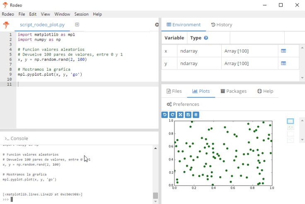Select the first plot thumbnail
Screen dimensions: 305x204
click(290, 121)
